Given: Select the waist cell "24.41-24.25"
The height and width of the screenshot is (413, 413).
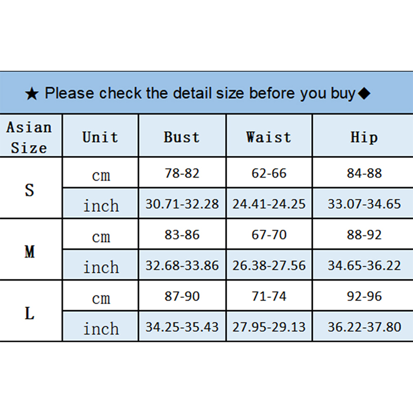Looking at the screenshot, I should (x=268, y=204).
